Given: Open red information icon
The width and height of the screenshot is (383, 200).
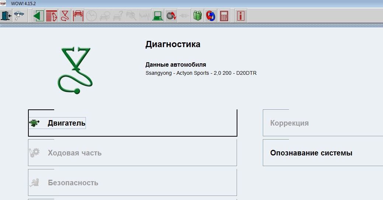Looking at the screenshot, I should coord(241,16).
